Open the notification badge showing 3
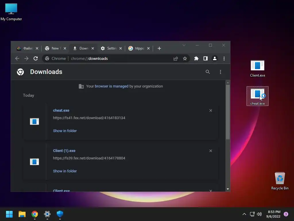294x221 pixels. pyautogui.click(x=286, y=214)
